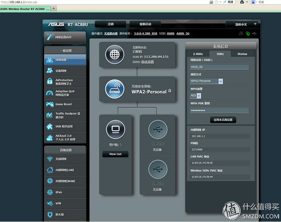Select the ASUS Wireless Router RT-AC88U browser tab

point(25,9)
